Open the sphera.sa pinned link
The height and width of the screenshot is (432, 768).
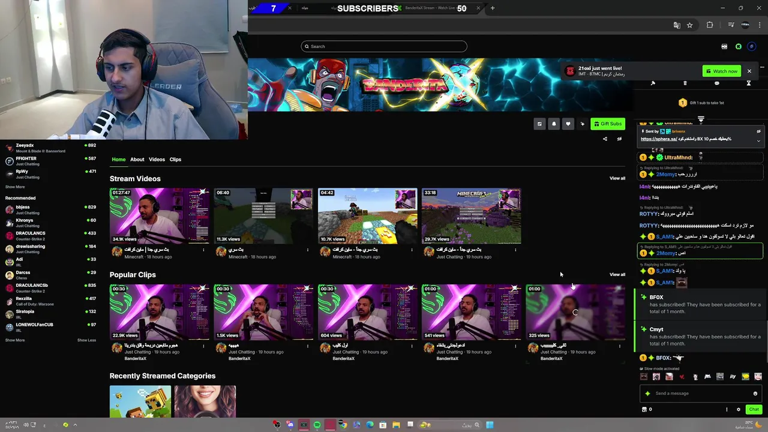[x=659, y=139]
